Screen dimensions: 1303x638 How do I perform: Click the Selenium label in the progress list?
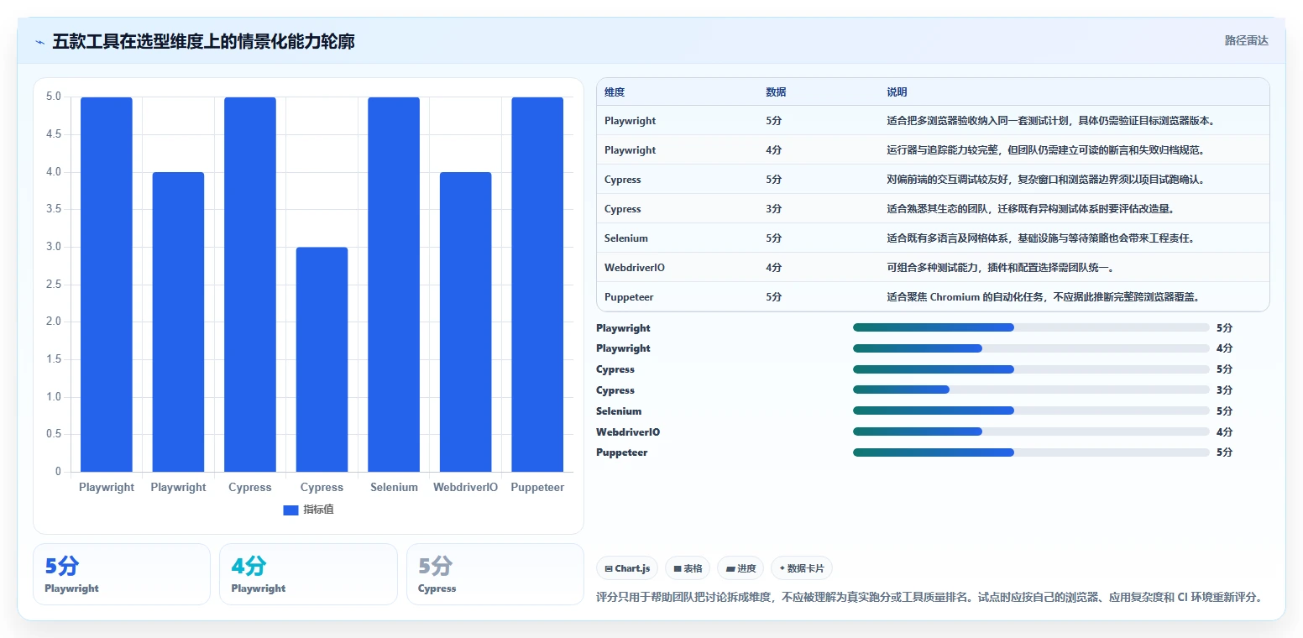tap(619, 411)
